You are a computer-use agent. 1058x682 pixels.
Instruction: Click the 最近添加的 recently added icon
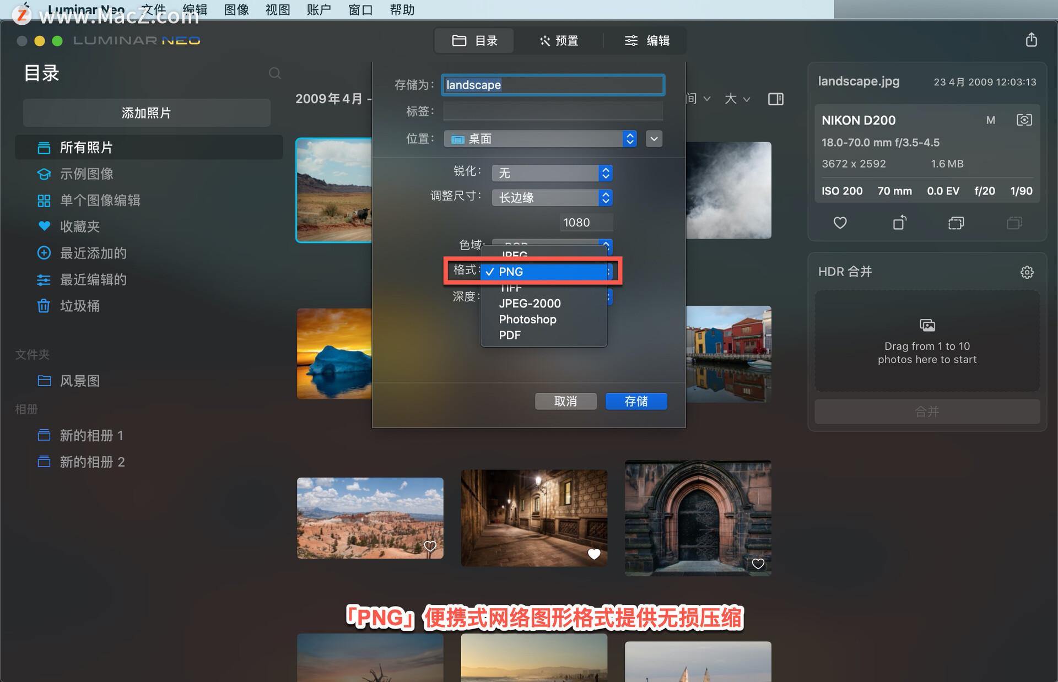tap(43, 253)
